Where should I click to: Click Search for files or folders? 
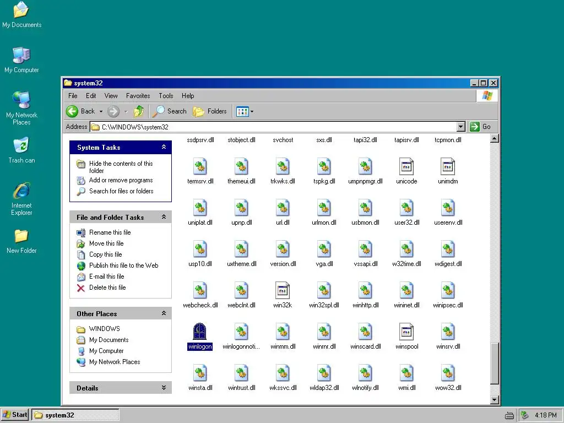(121, 191)
